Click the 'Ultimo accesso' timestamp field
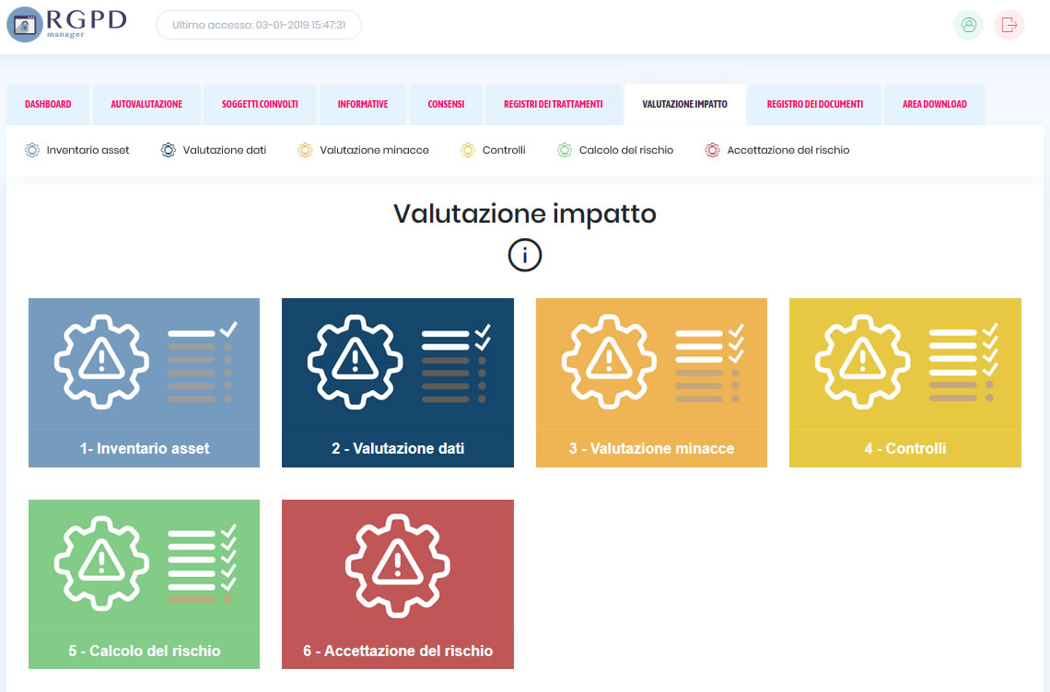The width and height of the screenshot is (1050, 692). 259,25
